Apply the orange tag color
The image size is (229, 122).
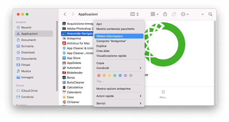pyautogui.click(x=104, y=75)
